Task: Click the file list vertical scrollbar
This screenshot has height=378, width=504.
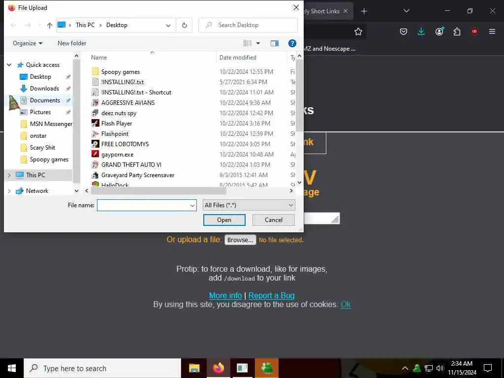Action: tap(299, 95)
